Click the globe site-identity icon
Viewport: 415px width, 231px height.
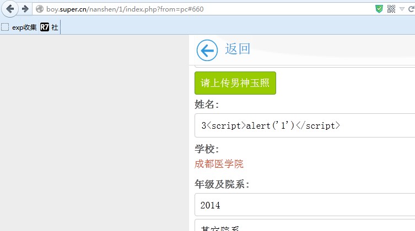point(40,9)
